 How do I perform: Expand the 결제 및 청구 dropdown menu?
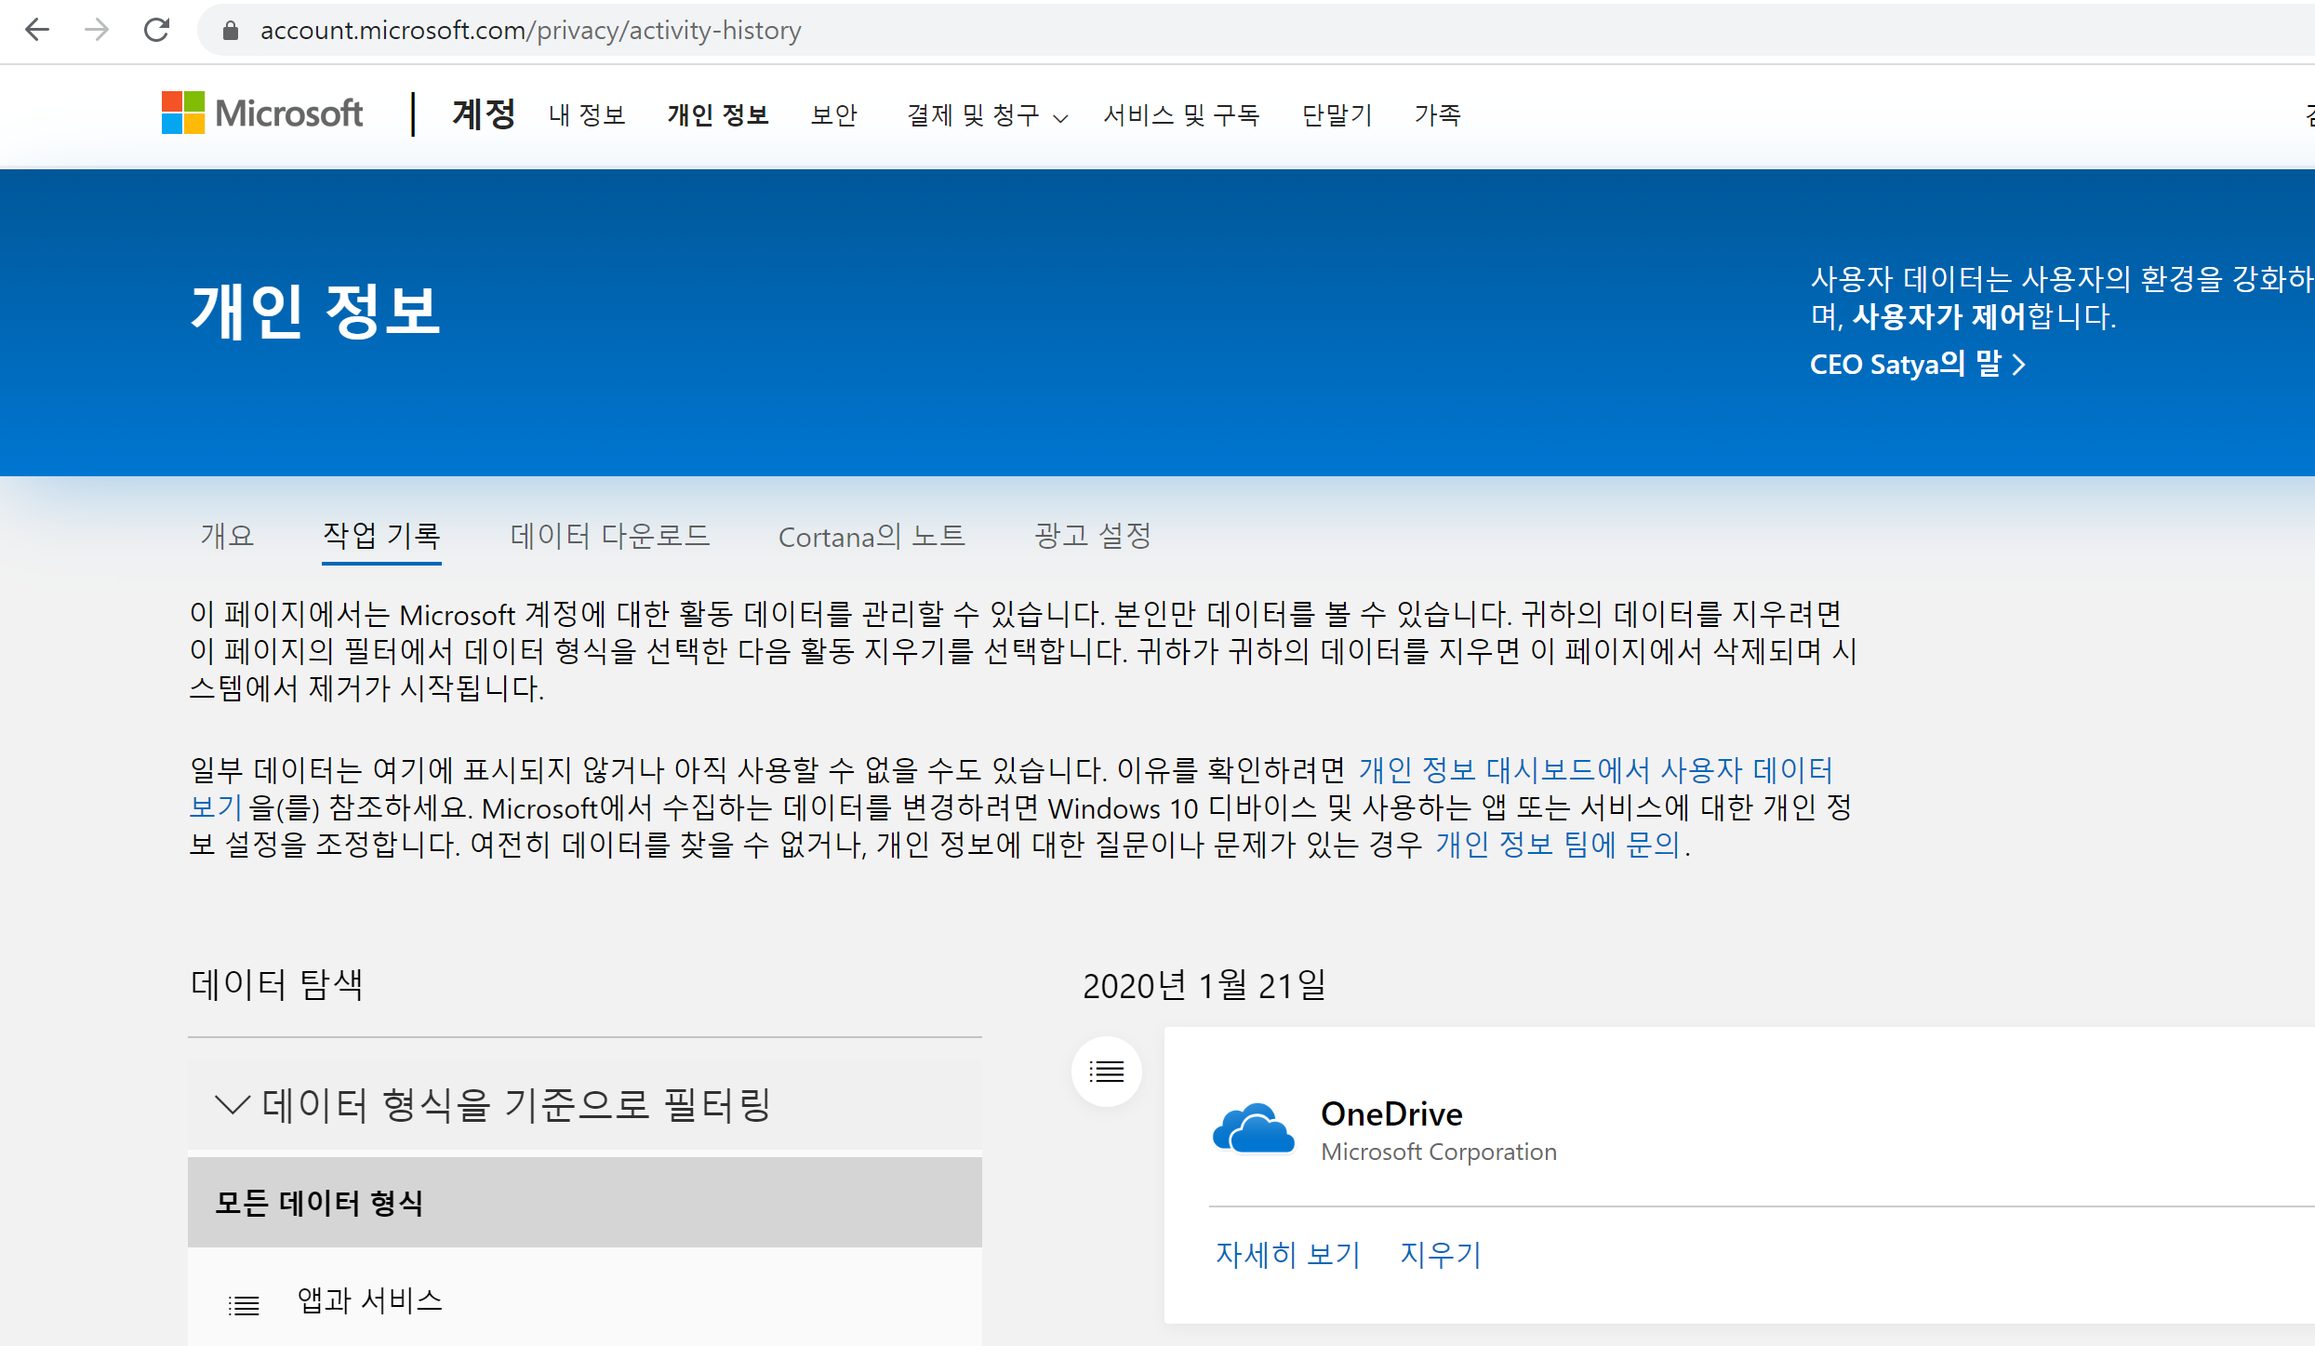pos(987,115)
